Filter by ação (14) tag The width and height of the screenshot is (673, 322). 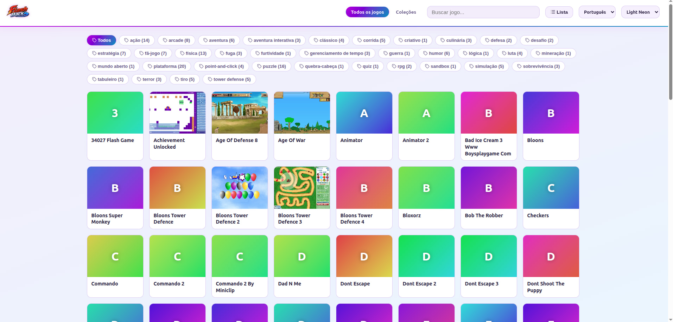point(137,40)
